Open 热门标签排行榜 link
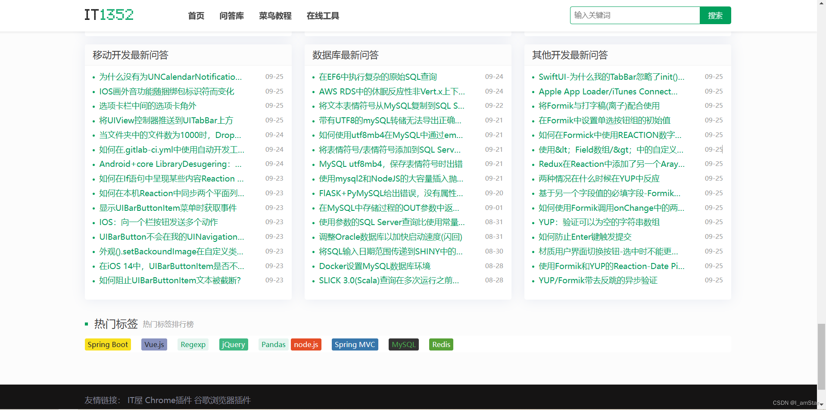 (x=168, y=324)
